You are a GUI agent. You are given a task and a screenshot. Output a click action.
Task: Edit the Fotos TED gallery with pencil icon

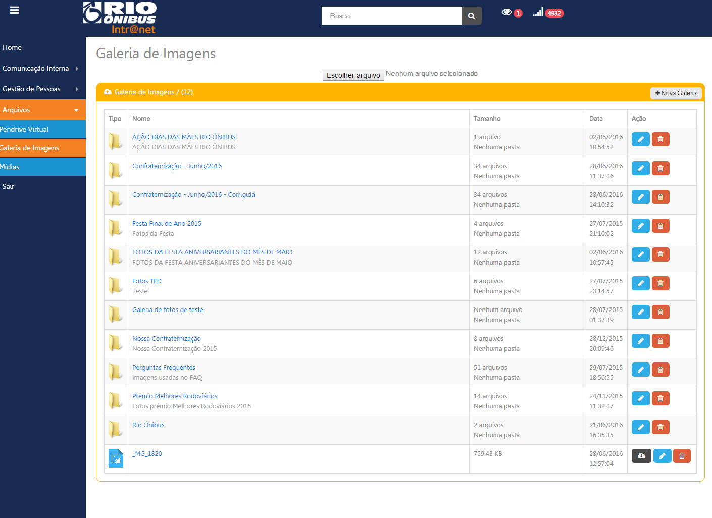[640, 283]
